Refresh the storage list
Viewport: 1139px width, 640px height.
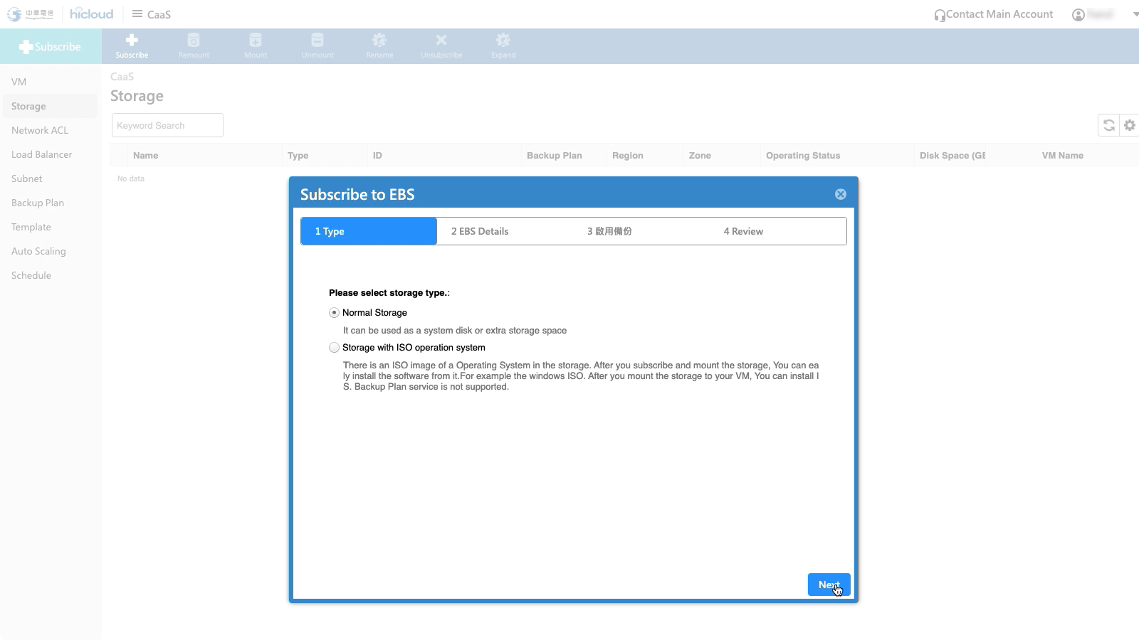pos(1108,125)
